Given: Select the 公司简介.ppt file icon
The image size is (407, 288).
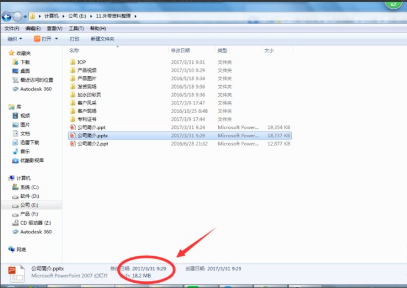Looking at the screenshot, I should click(73, 127).
